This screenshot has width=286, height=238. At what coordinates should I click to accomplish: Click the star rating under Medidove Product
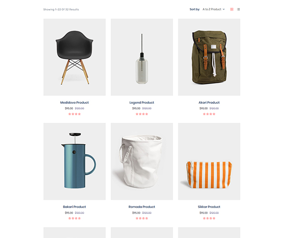click(74, 114)
